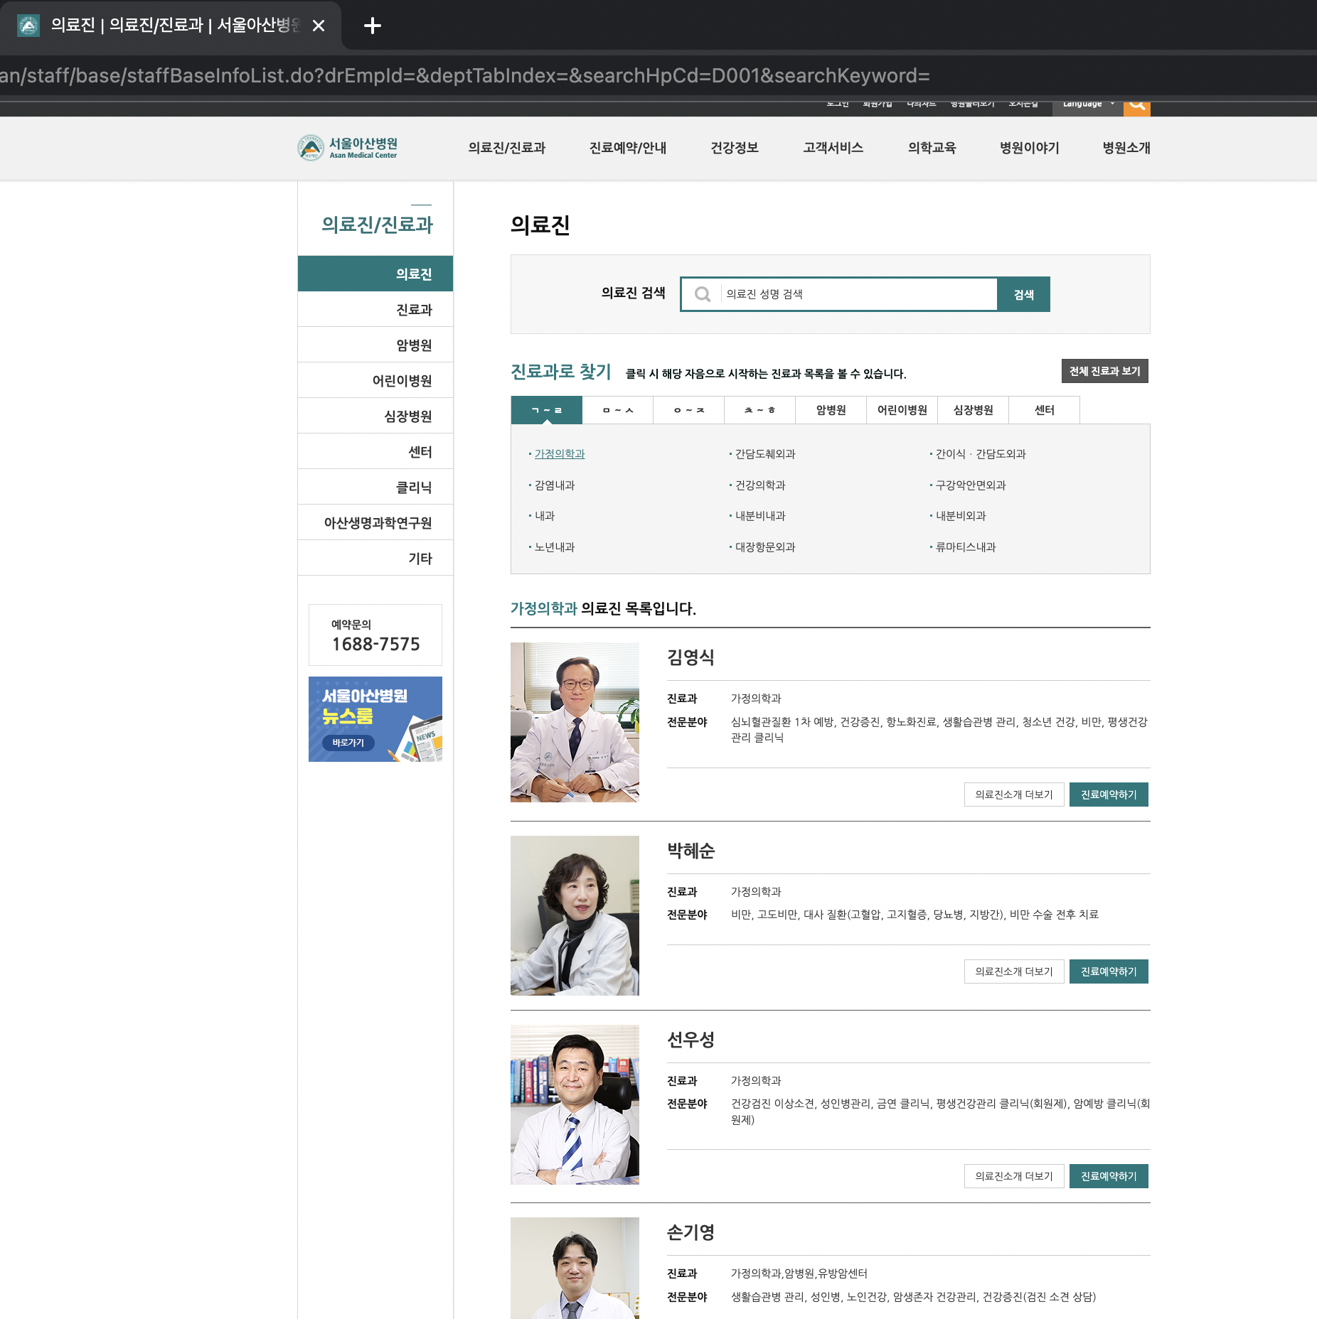Click 전체 진료과 보기 button
1317x1319 pixels.
[1104, 371]
